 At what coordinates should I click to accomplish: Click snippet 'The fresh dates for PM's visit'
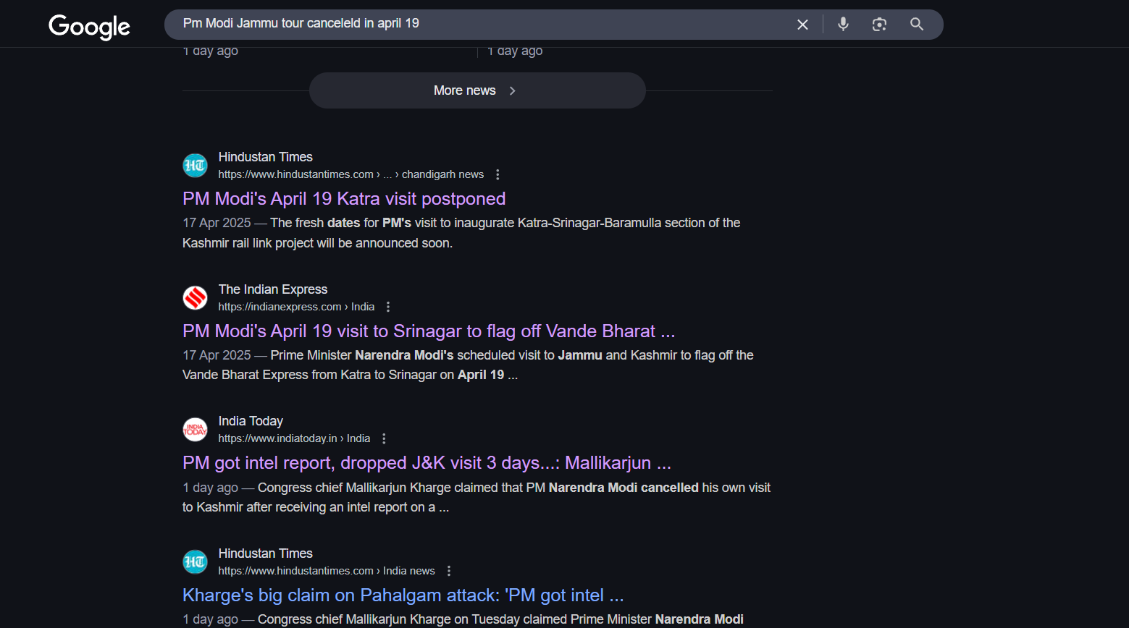coord(461,233)
